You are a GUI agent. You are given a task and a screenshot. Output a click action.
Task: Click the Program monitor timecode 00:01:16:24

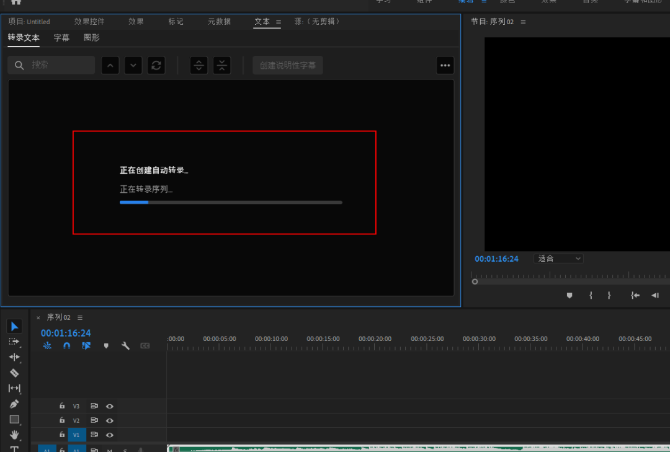[x=496, y=259]
